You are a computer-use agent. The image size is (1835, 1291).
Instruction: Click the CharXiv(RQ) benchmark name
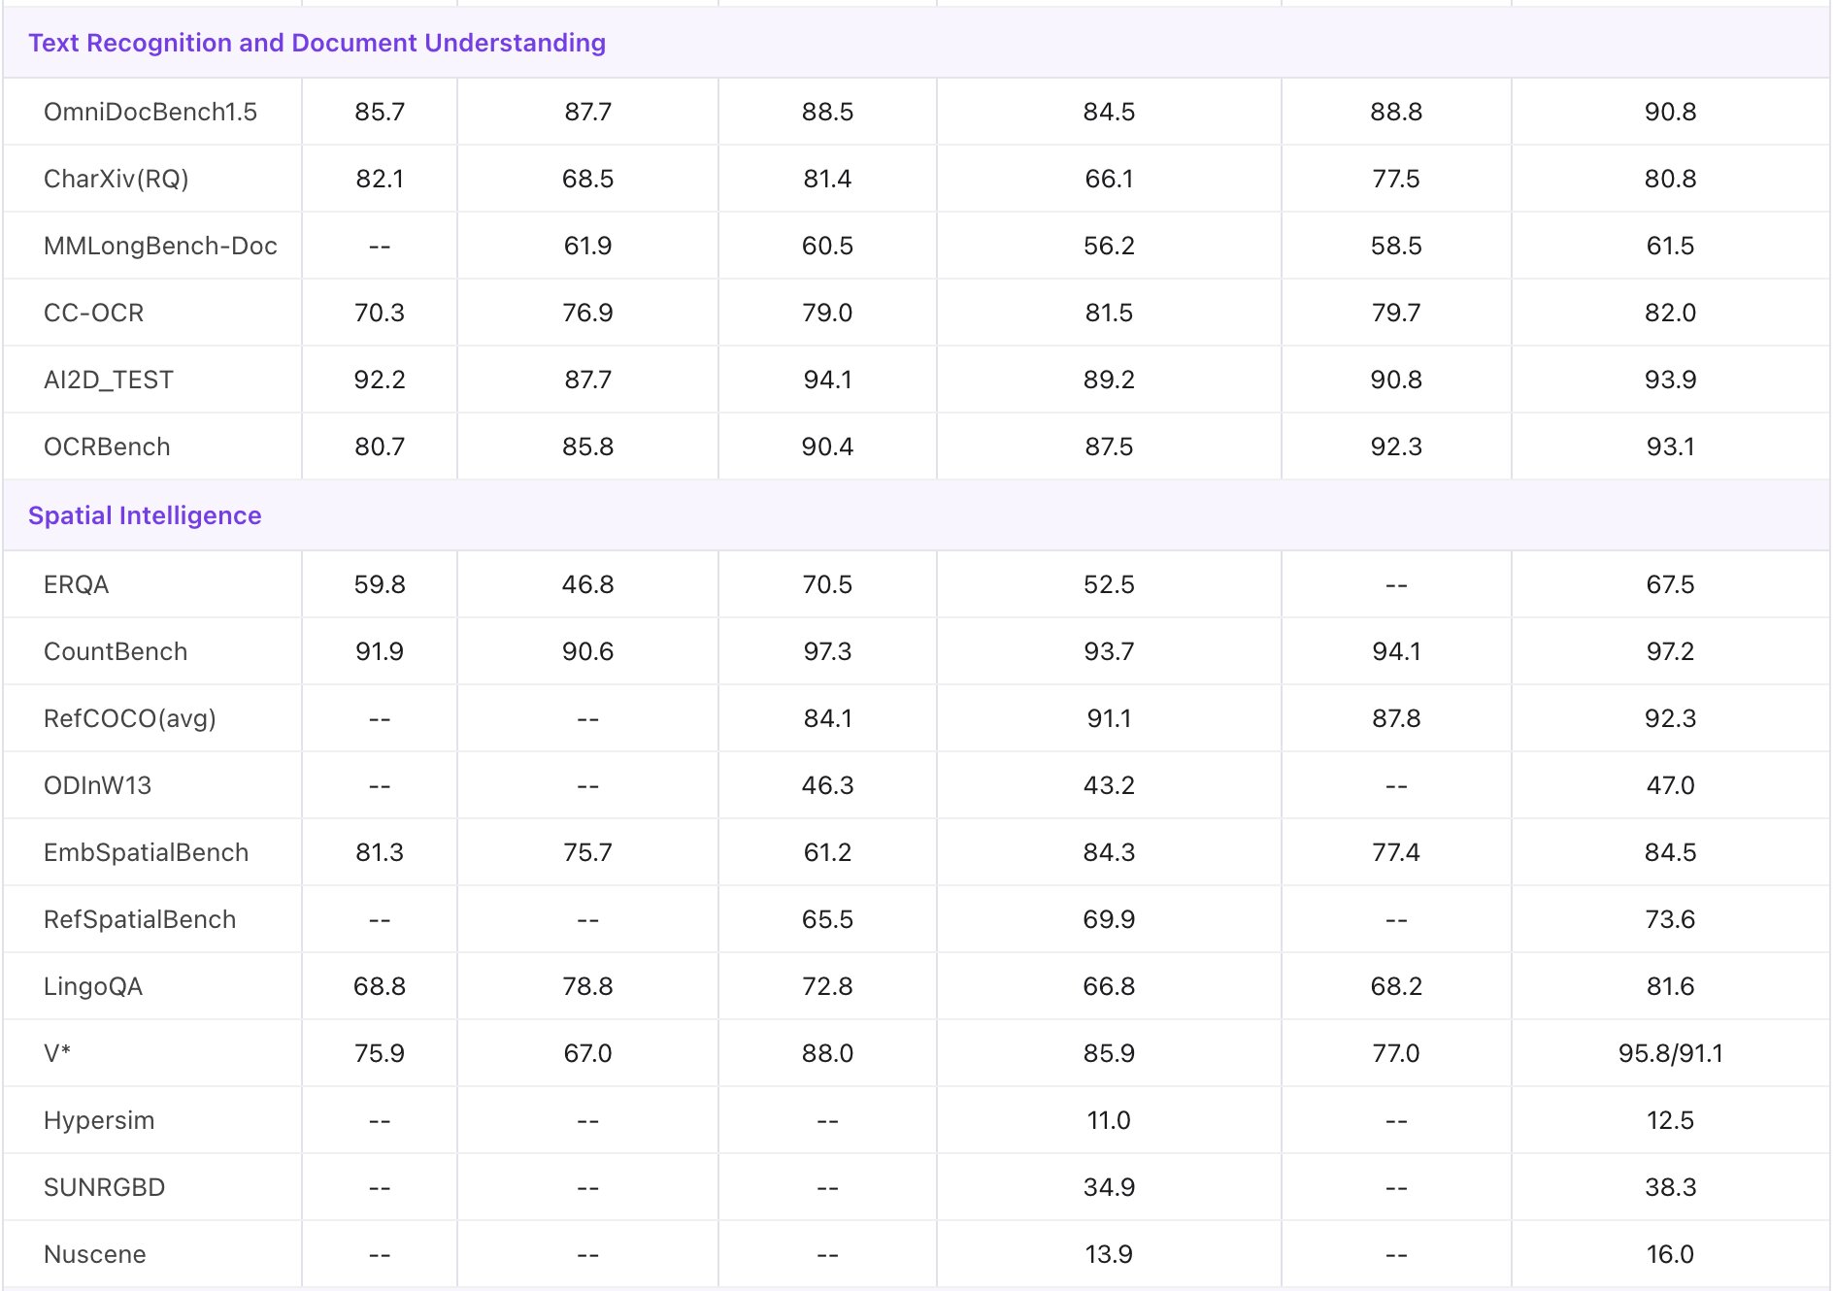(x=117, y=179)
